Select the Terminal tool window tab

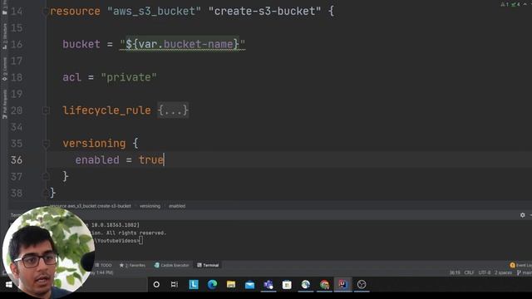coord(208,265)
